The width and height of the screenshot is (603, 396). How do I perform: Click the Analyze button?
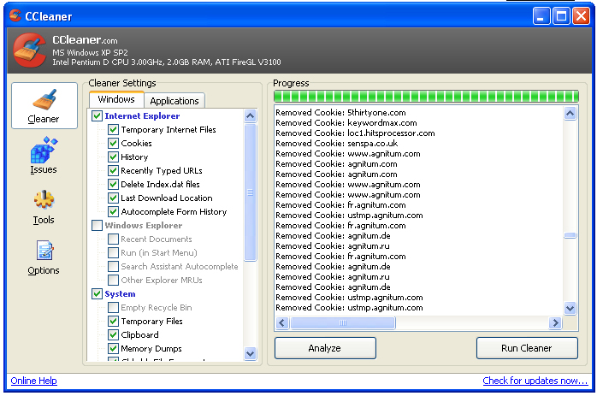(325, 348)
